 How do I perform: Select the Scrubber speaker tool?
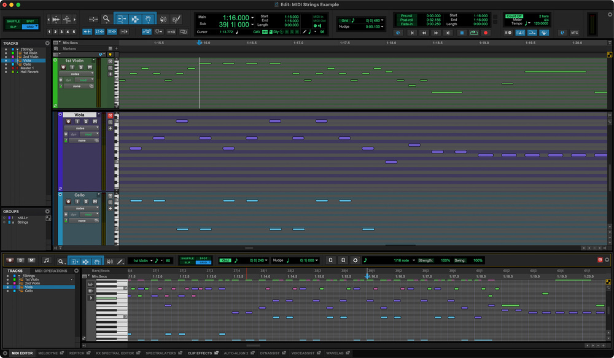pyautogui.click(x=163, y=19)
